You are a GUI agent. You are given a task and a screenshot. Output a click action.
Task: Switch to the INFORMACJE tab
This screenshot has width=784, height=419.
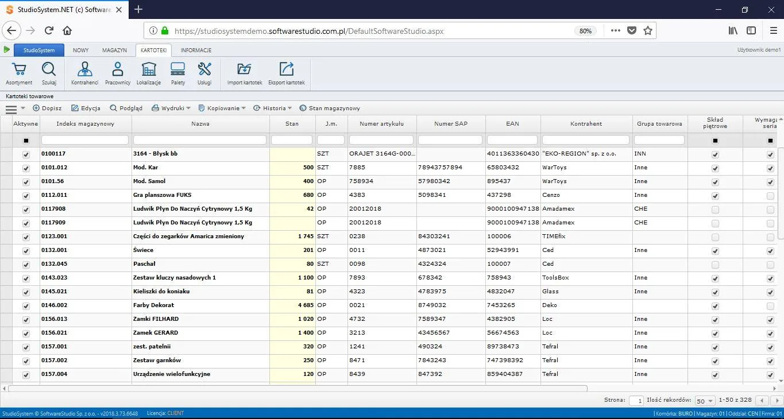tap(196, 51)
